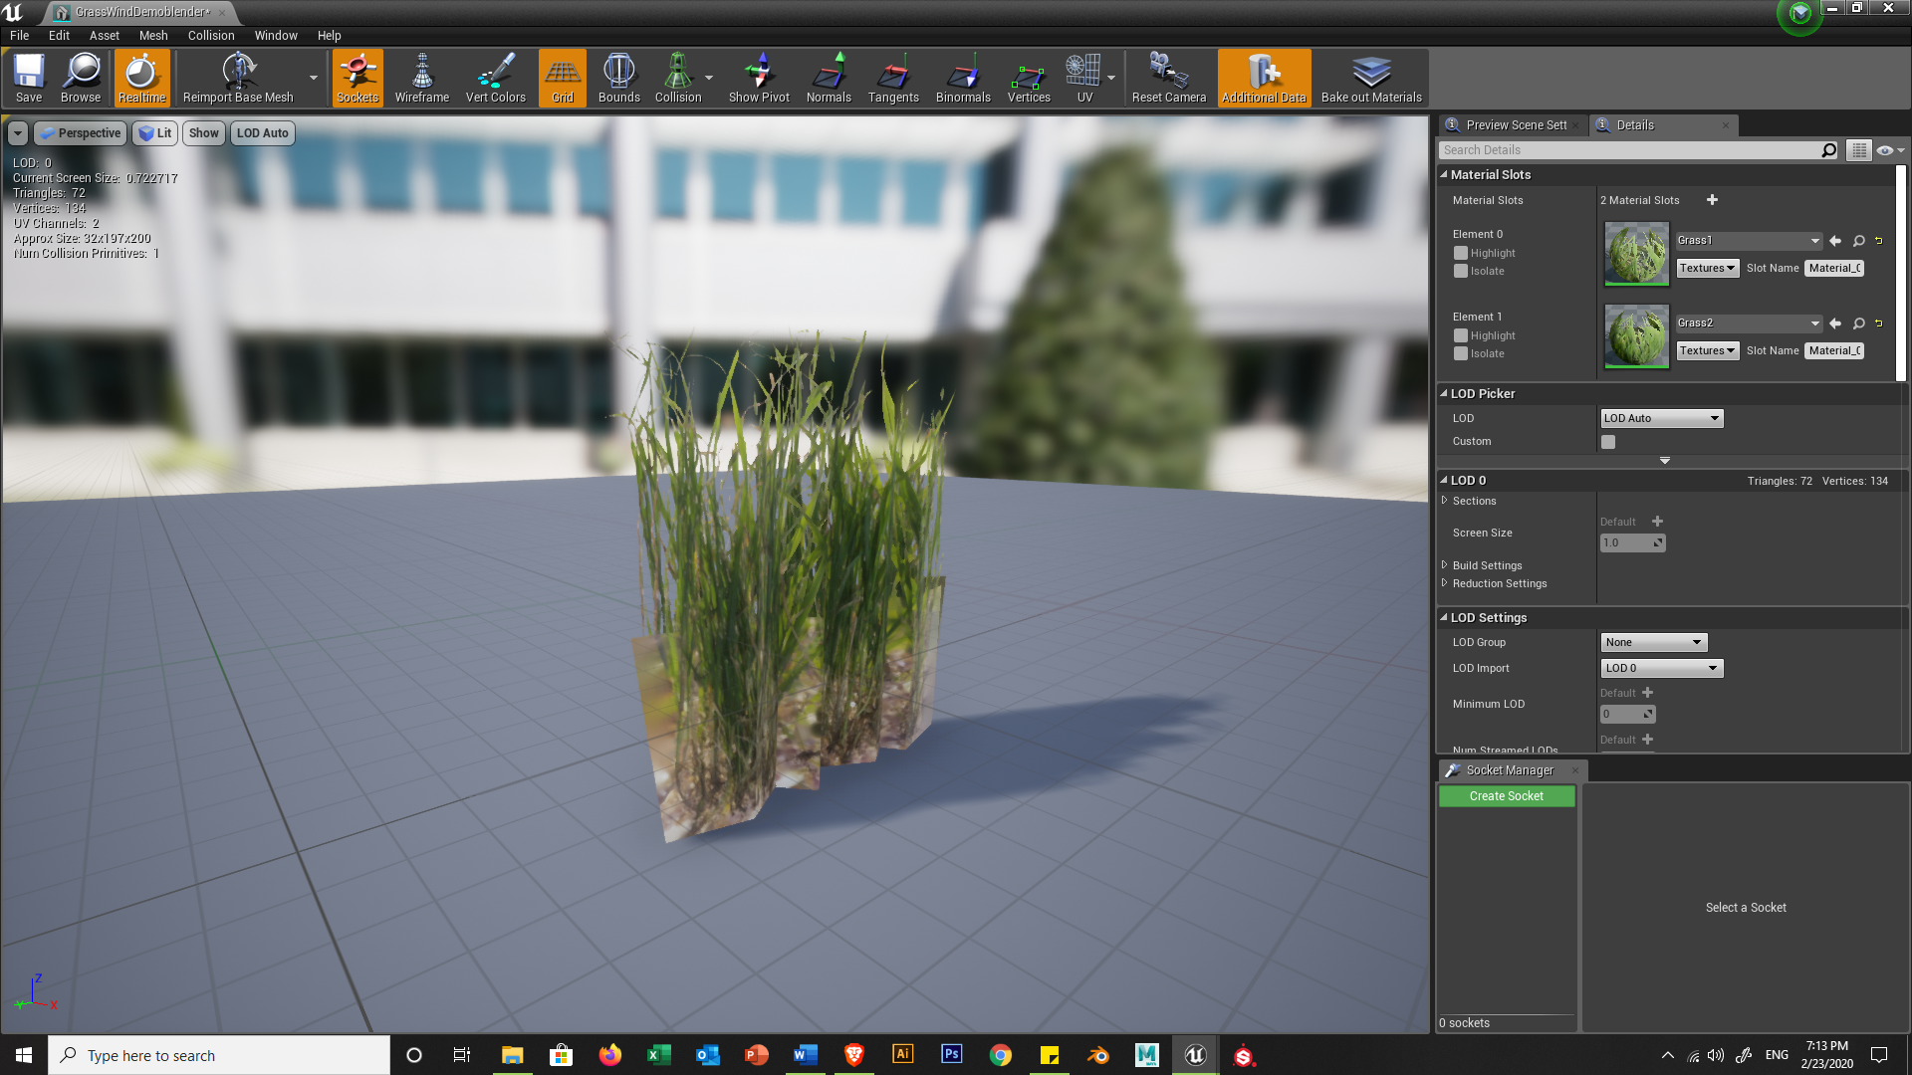The image size is (1912, 1075).
Task: Enable Highlight checkbox for Element 0
Action: point(1461,253)
